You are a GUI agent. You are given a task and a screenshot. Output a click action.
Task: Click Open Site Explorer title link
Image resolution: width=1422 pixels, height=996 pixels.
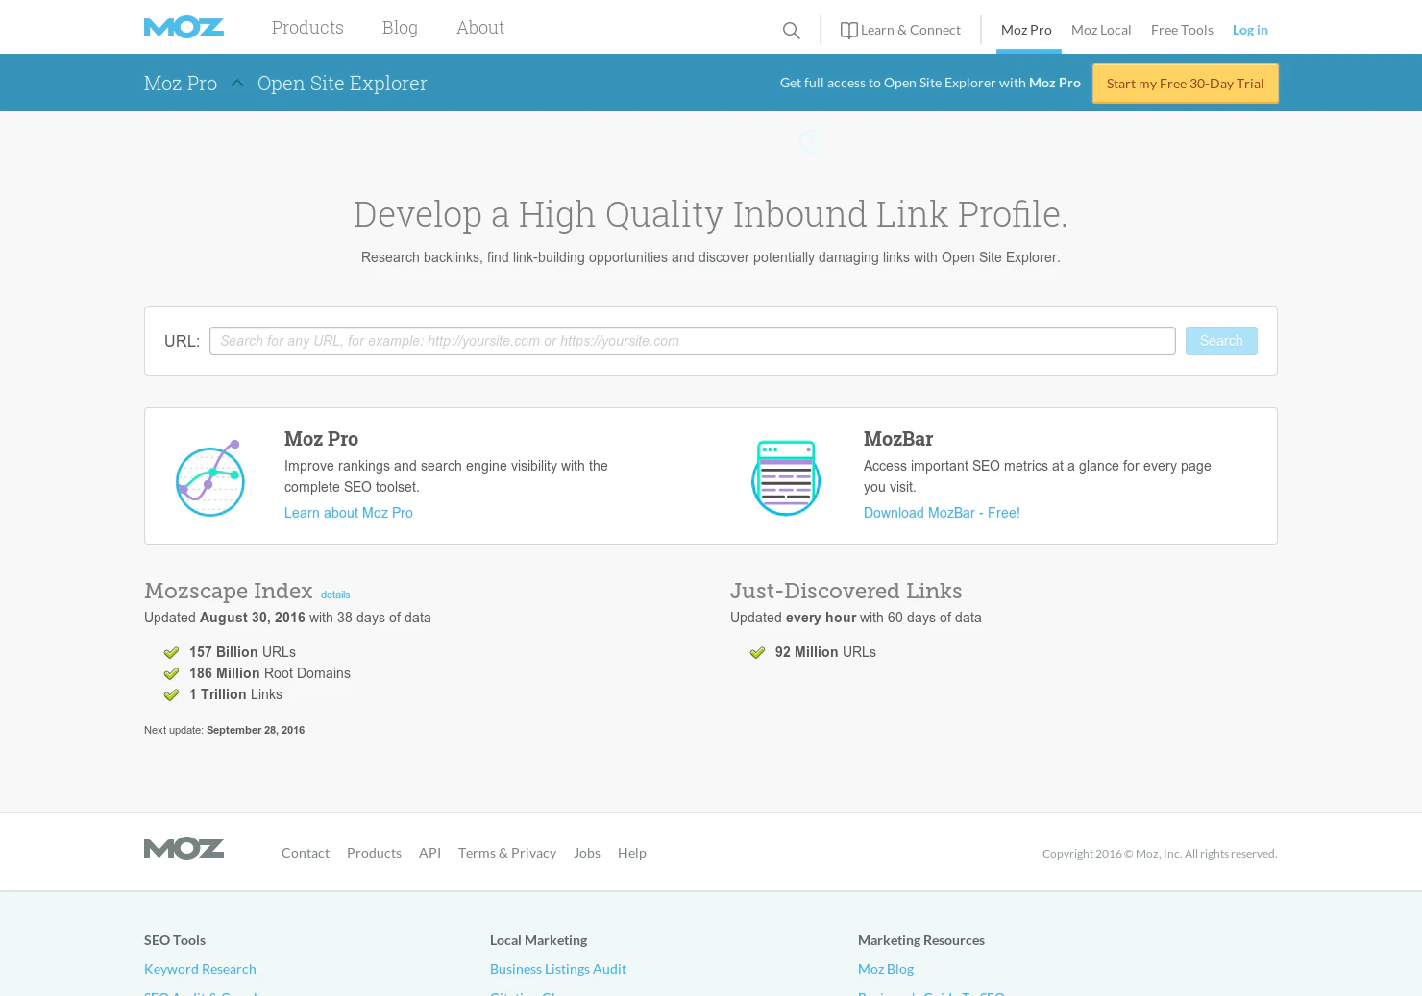(x=342, y=84)
